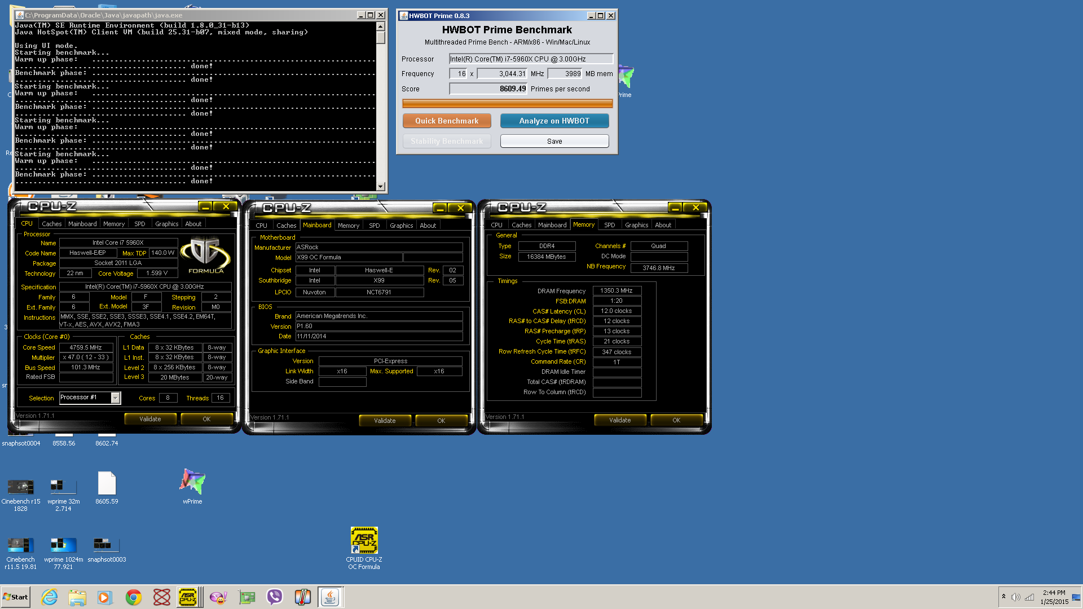Open CPUID CPU-Z OC Formula desktop shortcut

point(364,548)
